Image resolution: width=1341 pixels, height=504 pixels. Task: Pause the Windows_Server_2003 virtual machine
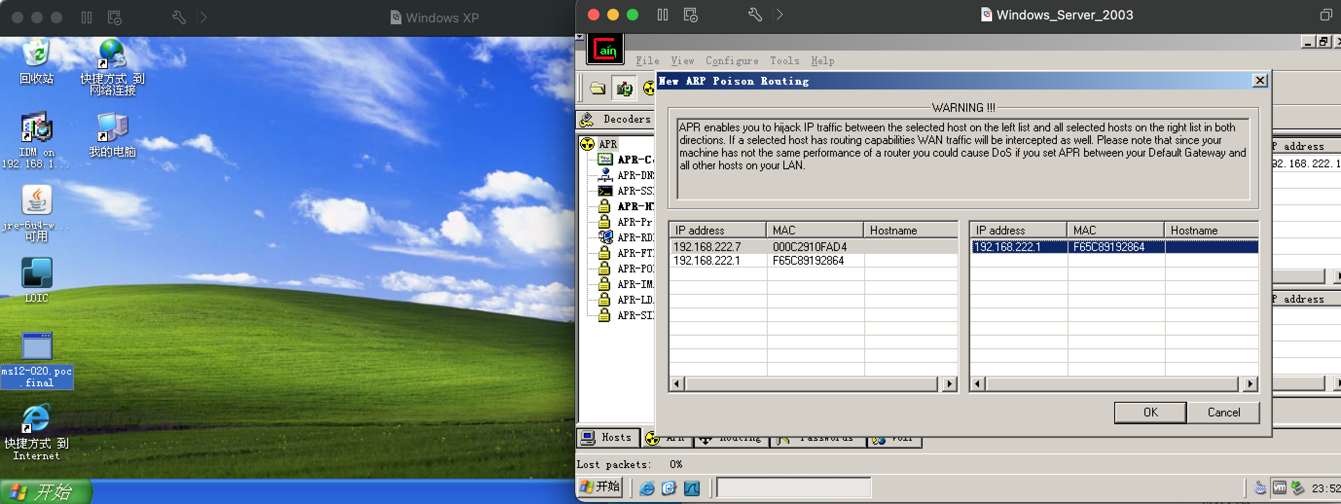tap(662, 15)
